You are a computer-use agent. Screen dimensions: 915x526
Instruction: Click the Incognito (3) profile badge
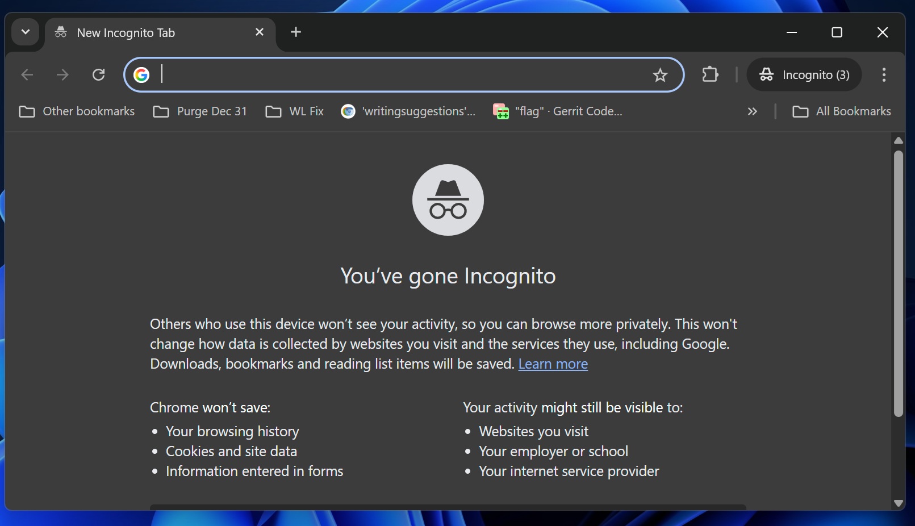click(804, 74)
